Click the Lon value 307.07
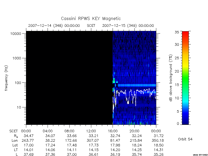The image size is (208, 156). (93, 140)
